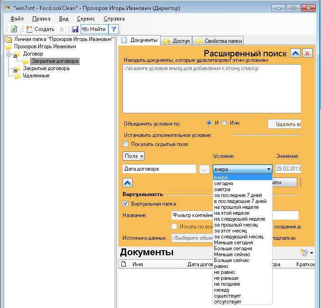Open the documents view options icon
This screenshot has width=321, height=308.
pyautogui.click(x=306, y=253)
